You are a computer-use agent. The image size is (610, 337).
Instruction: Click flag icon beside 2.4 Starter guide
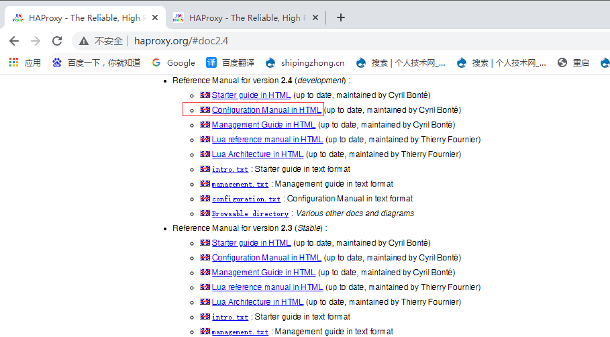[x=205, y=95]
